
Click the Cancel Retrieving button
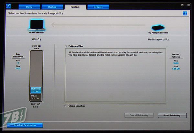click(139, 115)
